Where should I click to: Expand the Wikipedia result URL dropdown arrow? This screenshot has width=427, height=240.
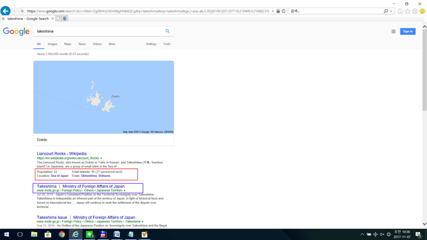tap(101, 158)
